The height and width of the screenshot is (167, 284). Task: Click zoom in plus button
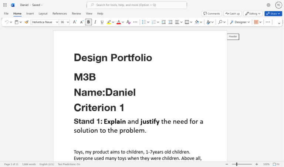[x=257, y=164]
